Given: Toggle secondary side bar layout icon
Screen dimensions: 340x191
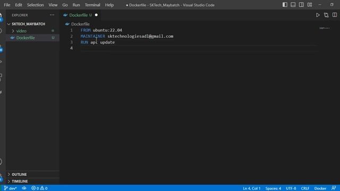Looking at the screenshot, I should [x=301, y=5].
